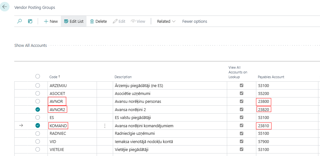The image size is (320, 156).
Task: Click the ES code cell
Action: click(72, 117)
